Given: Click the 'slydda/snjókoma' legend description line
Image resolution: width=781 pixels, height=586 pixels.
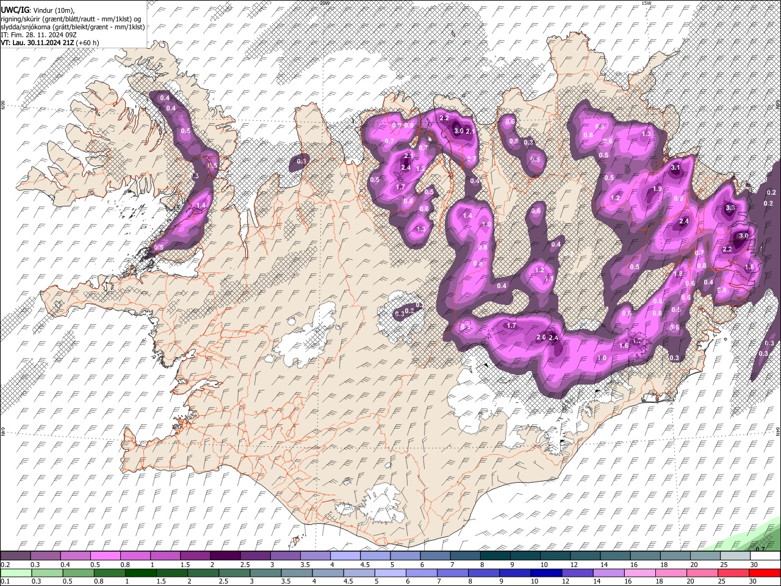Looking at the screenshot, I should tap(73, 27).
